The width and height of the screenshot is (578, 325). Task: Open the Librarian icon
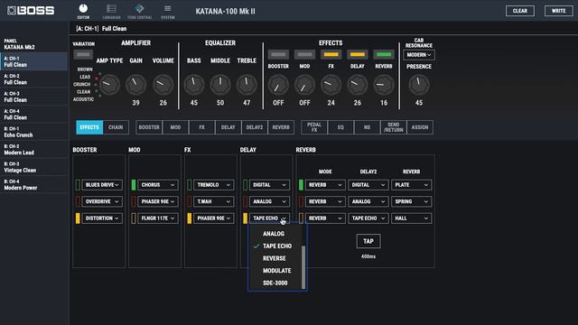111,11
